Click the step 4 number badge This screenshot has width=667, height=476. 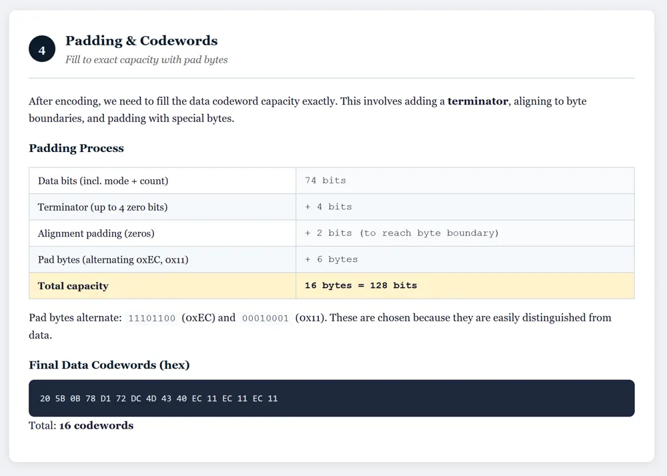tap(41, 49)
